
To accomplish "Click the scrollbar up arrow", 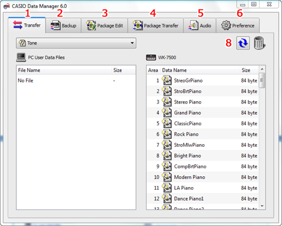I will coord(262,69).
